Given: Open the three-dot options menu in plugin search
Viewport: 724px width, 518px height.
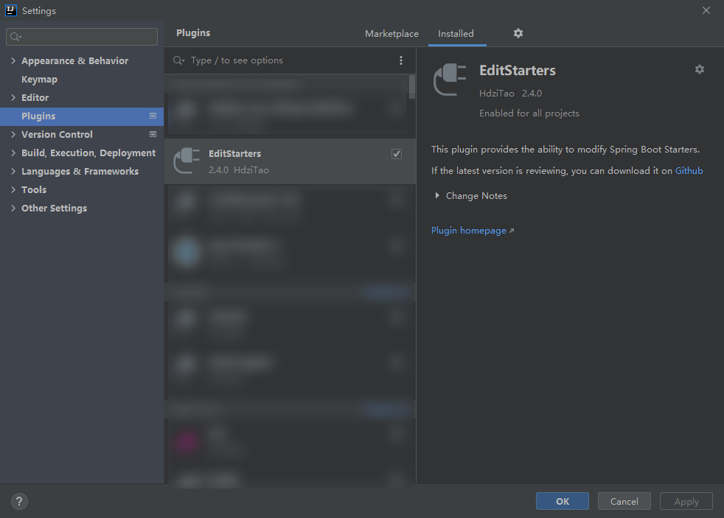Looking at the screenshot, I should tap(401, 60).
